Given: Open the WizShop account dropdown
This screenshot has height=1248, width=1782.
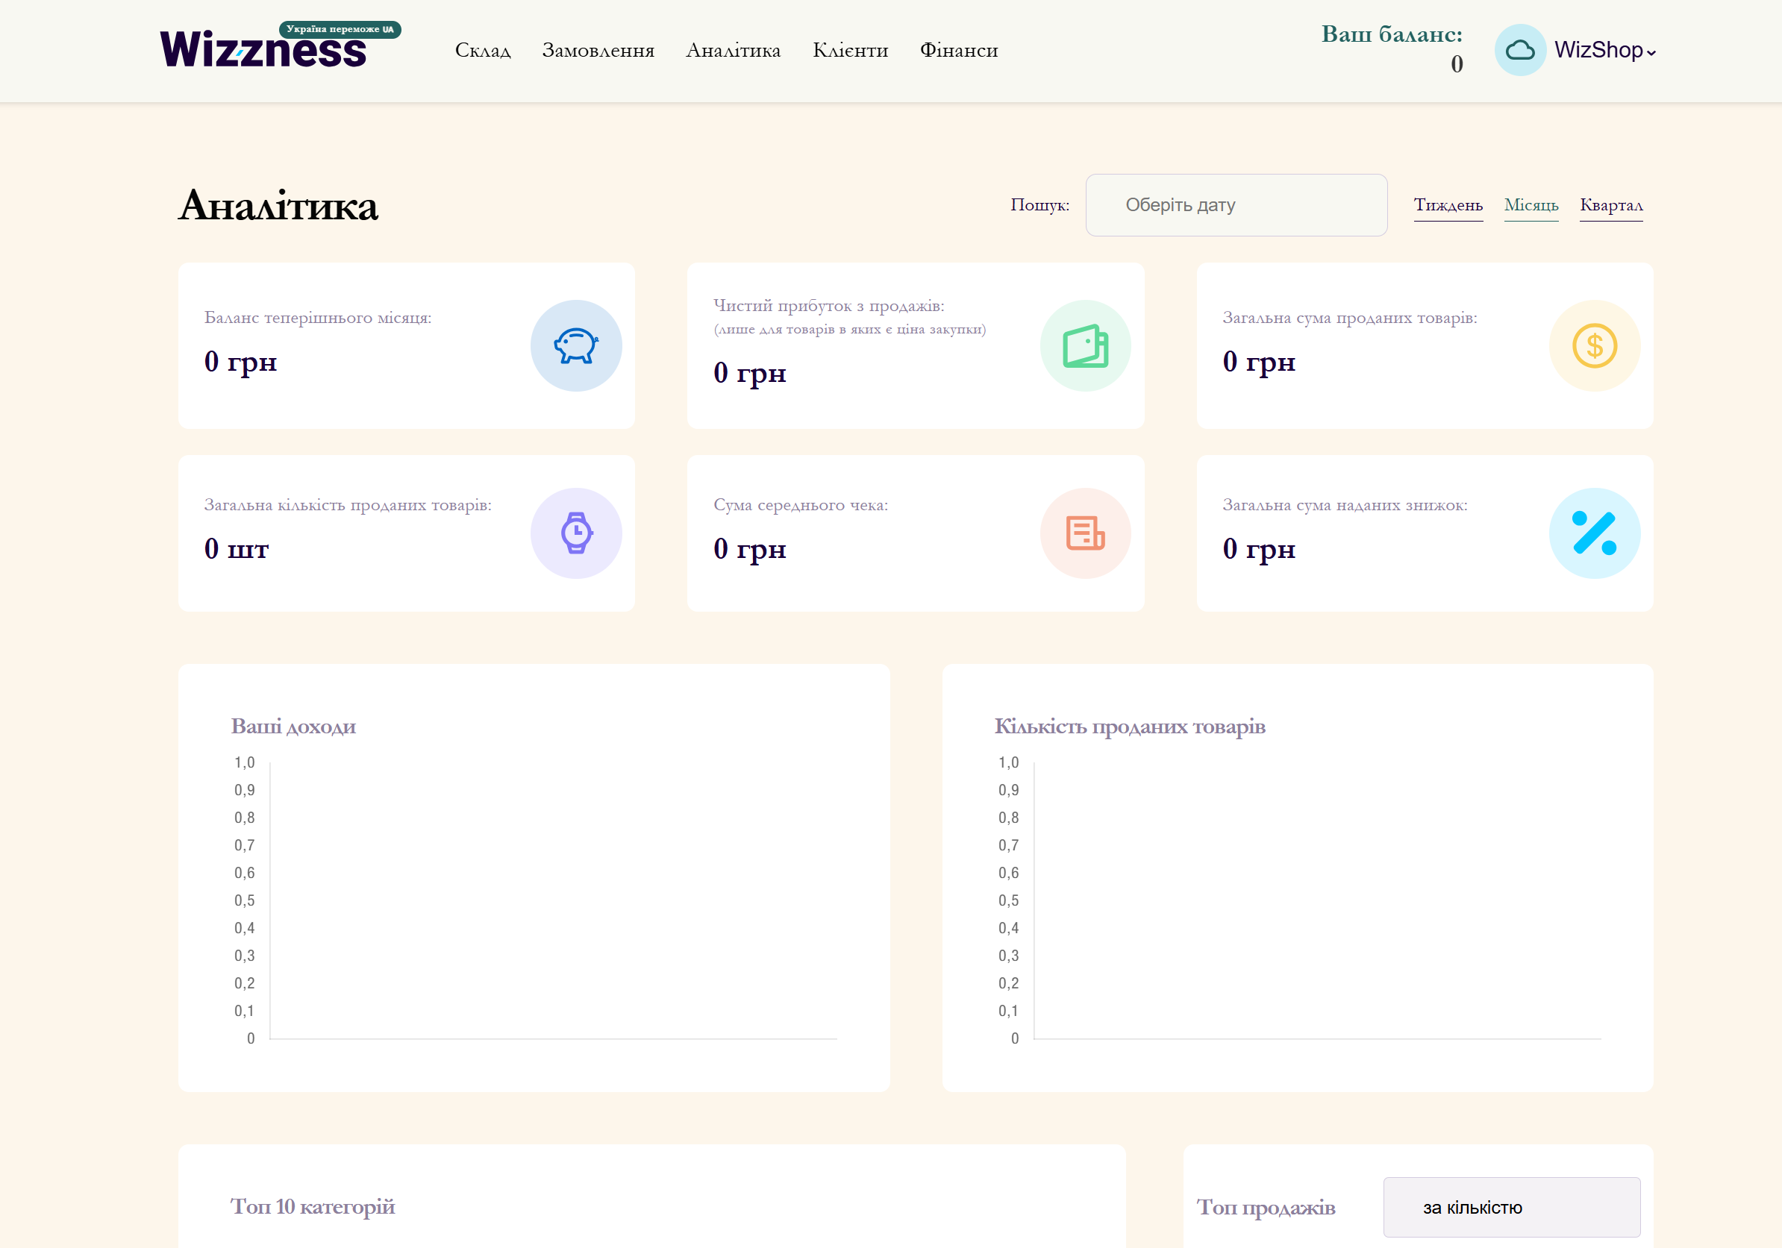Looking at the screenshot, I should coord(1604,51).
